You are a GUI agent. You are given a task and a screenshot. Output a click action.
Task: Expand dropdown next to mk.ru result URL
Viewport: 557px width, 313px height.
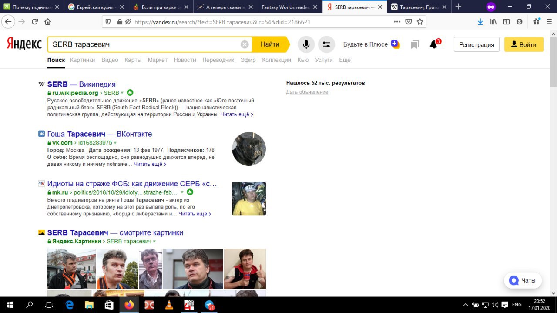click(x=182, y=192)
